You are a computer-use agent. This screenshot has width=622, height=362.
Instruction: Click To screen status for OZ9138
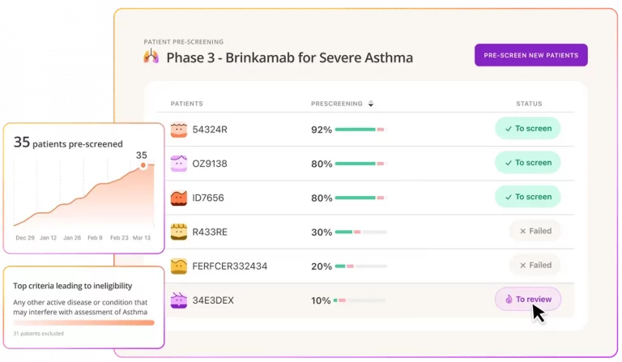pos(527,163)
